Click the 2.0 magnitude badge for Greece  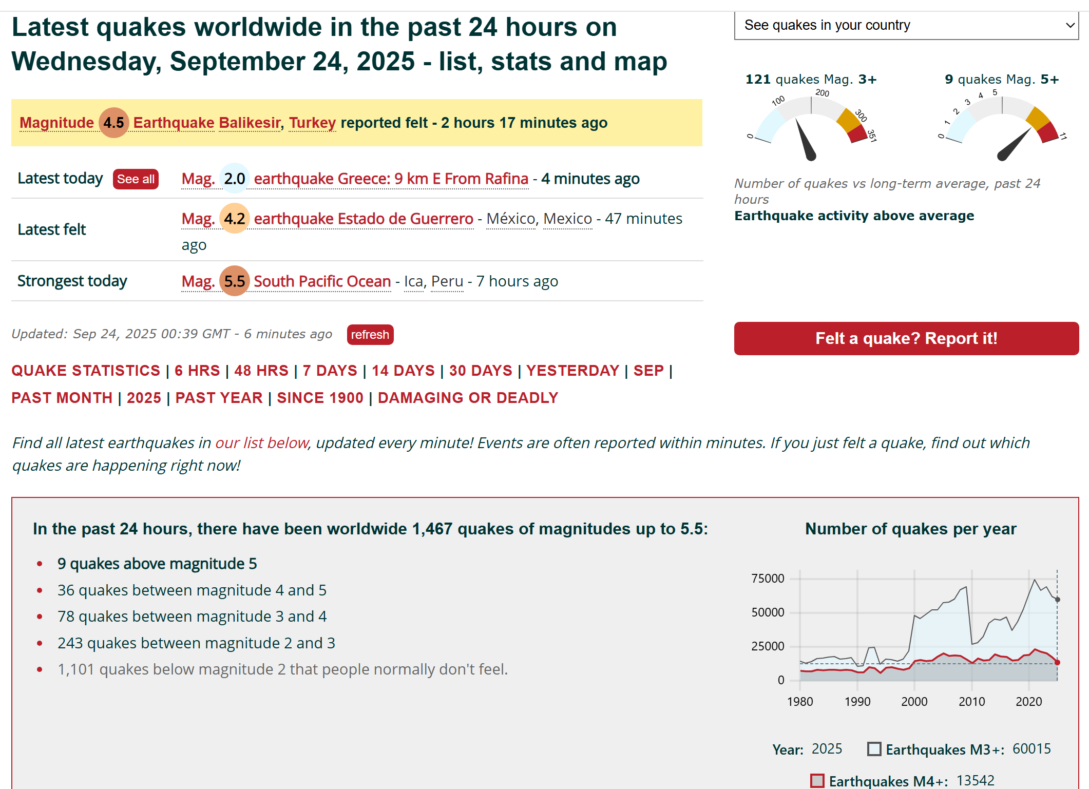tap(234, 179)
